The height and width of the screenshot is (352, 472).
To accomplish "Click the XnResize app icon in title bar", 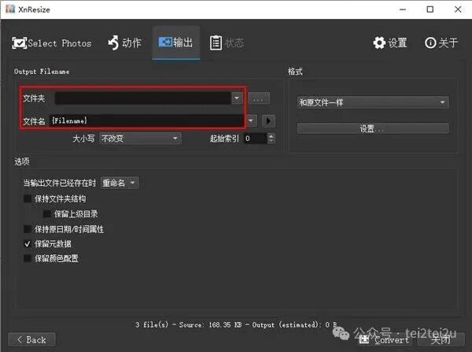I will click(10, 9).
